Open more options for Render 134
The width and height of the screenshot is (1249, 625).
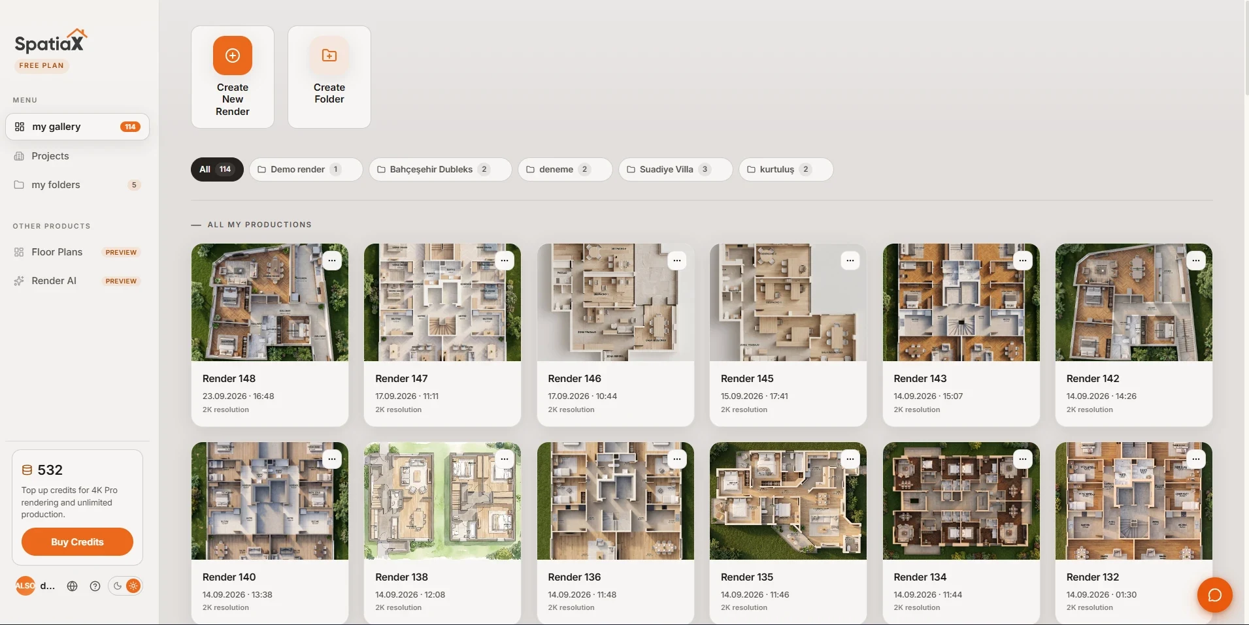(1023, 459)
